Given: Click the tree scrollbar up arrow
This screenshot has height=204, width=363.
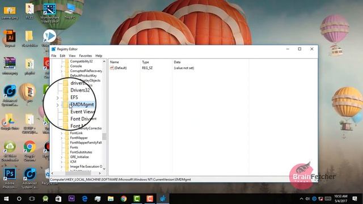Looking at the screenshot, I should tap(104, 62).
